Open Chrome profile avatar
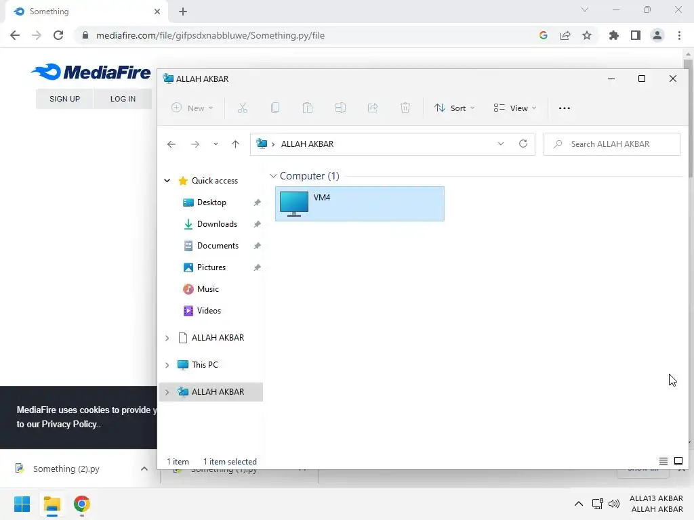694x520 pixels. pyautogui.click(x=657, y=35)
